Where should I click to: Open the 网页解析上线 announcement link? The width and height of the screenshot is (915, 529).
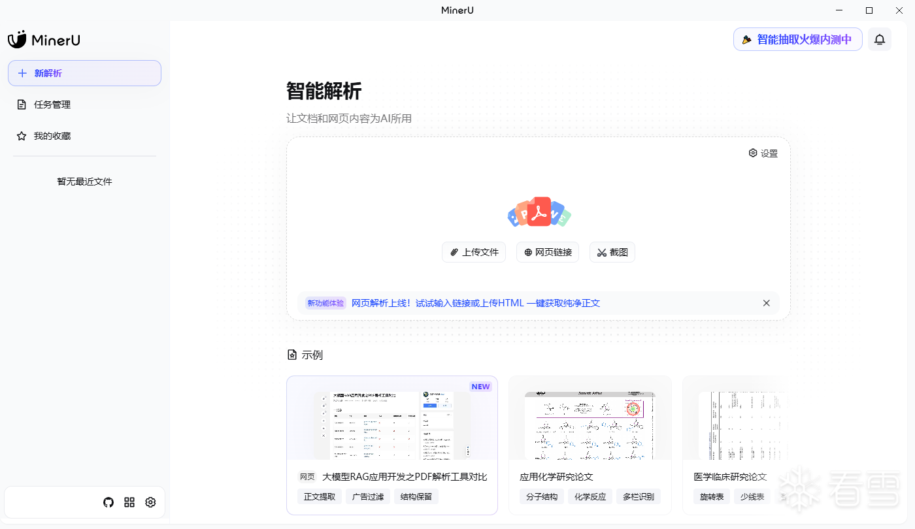pos(476,303)
